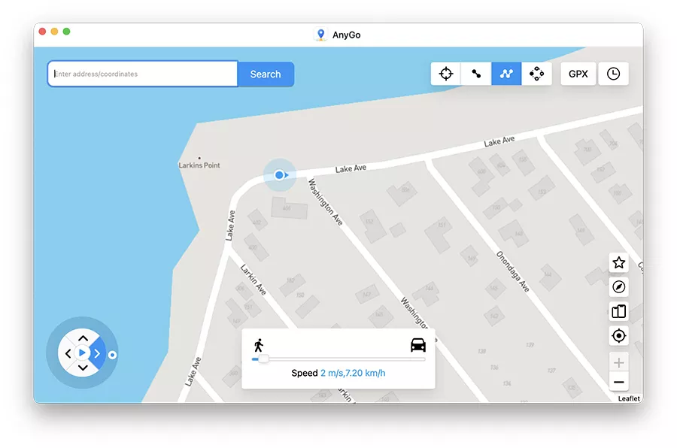Select the multi-spot route mode icon
Viewport: 677px width, 448px height.
pyautogui.click(x=506, y=74)
